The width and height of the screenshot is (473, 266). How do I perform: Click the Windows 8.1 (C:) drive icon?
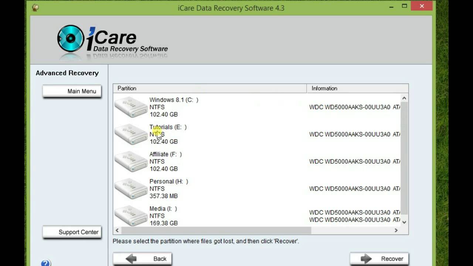(x=131, y=107)
